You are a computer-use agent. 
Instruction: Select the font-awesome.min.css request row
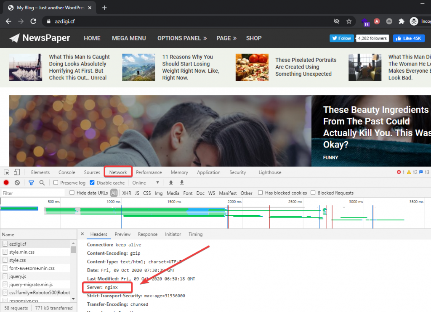coord(36,268)
